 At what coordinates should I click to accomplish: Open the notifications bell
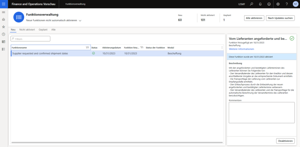coord(260,4)
